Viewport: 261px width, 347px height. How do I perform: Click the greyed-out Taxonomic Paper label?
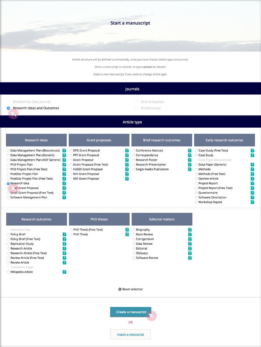(x=22, y=267)
